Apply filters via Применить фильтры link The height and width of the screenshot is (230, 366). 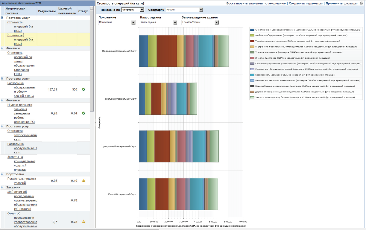pos(341,4)
